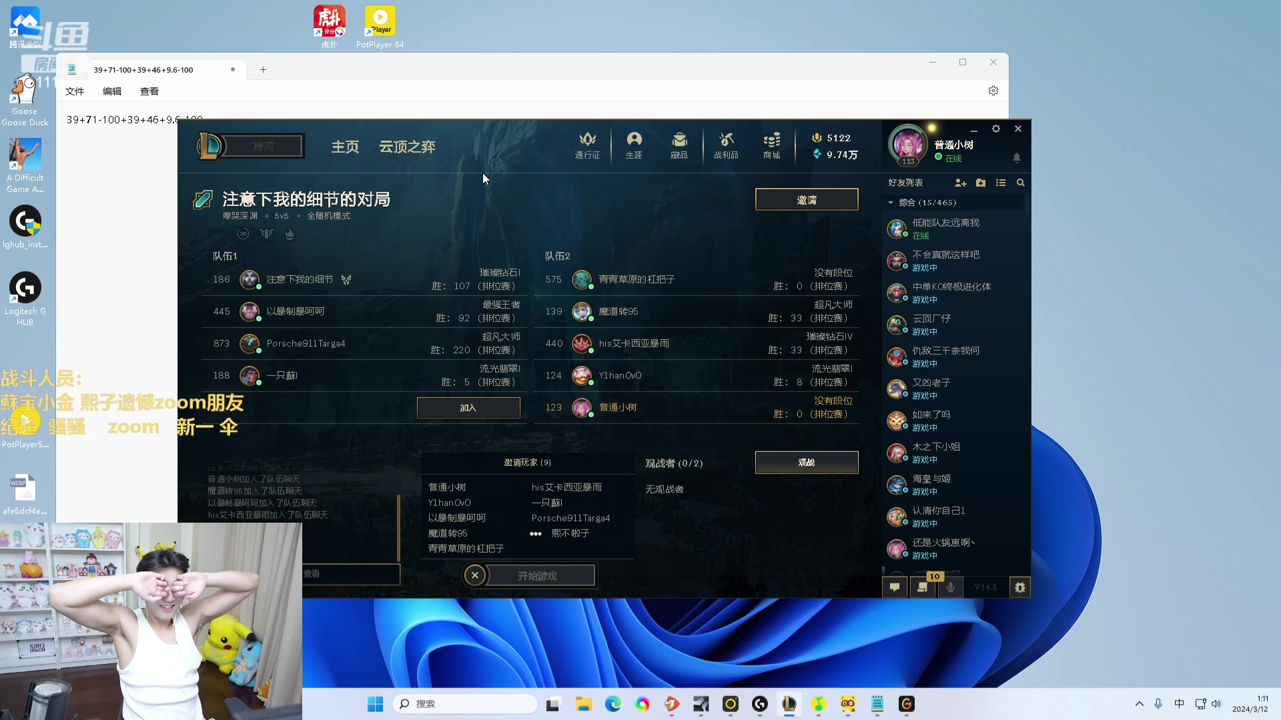
Task: Open the chat bubble panel
Action: tap(895, 587)
